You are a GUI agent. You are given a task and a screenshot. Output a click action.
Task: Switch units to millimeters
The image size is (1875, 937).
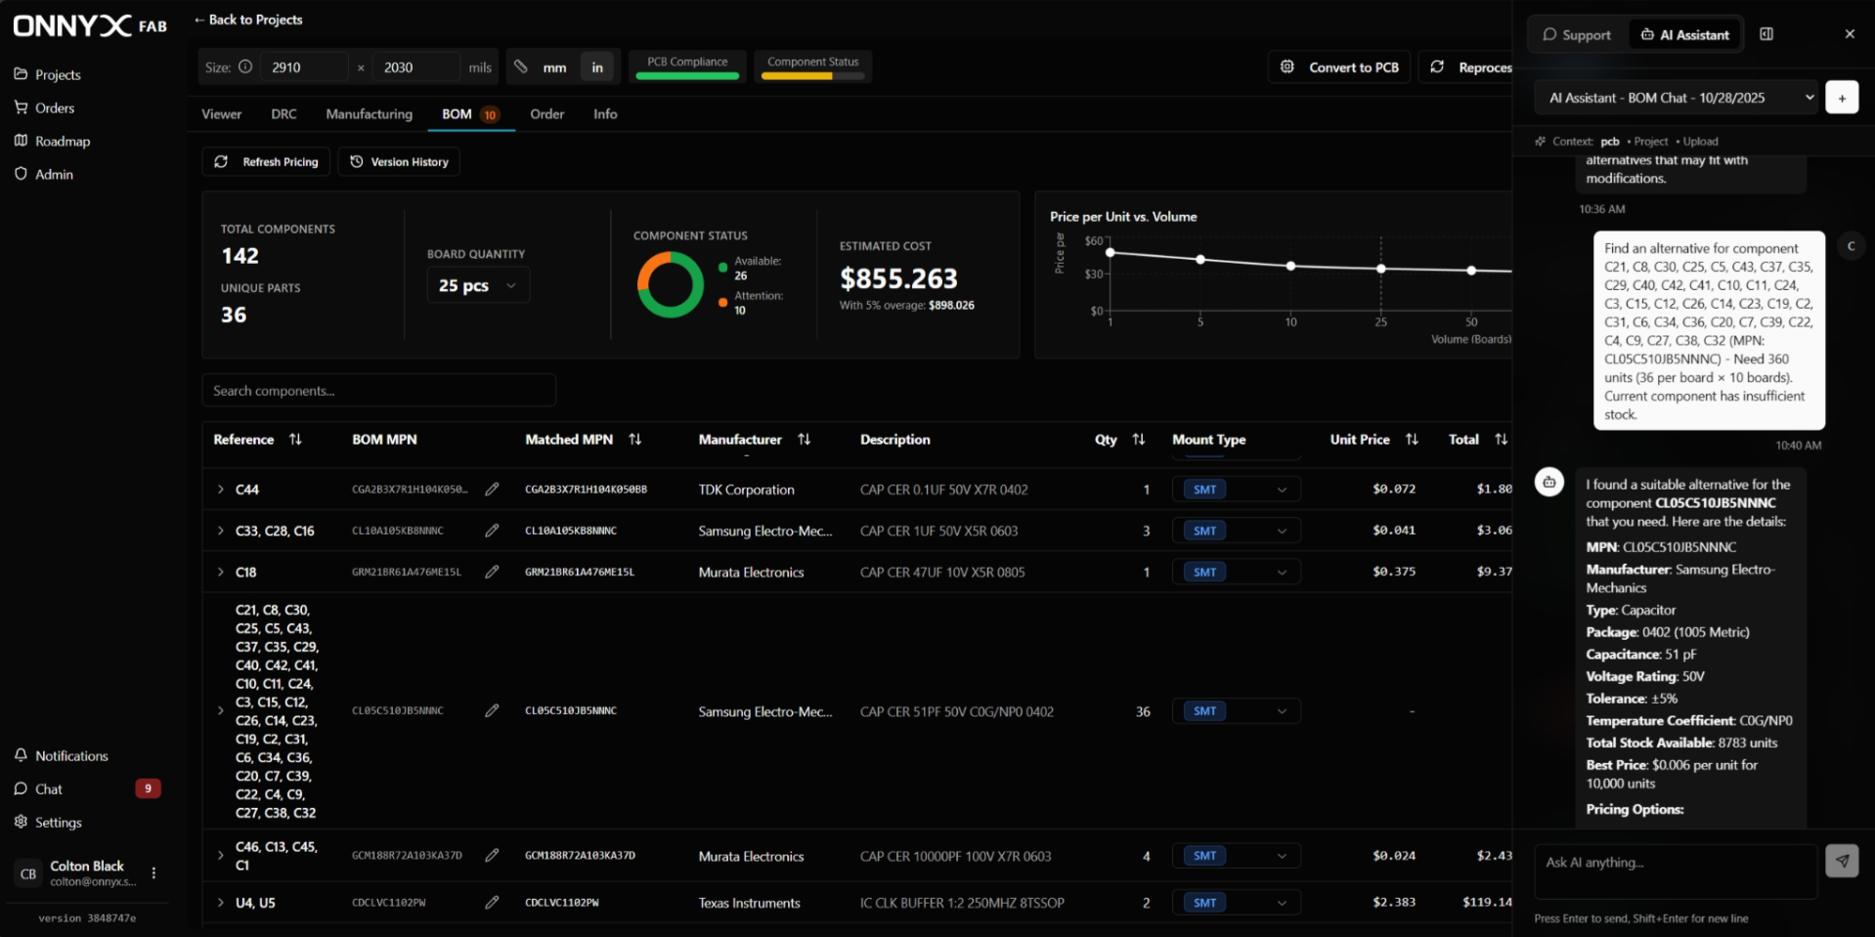click(x=554, y=67)
